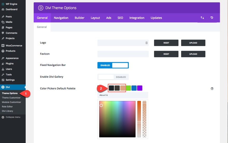This screenshot has height=143, width=228.
Task: Click the Reset button for Favicon
Action: click(x=166, y=54)
